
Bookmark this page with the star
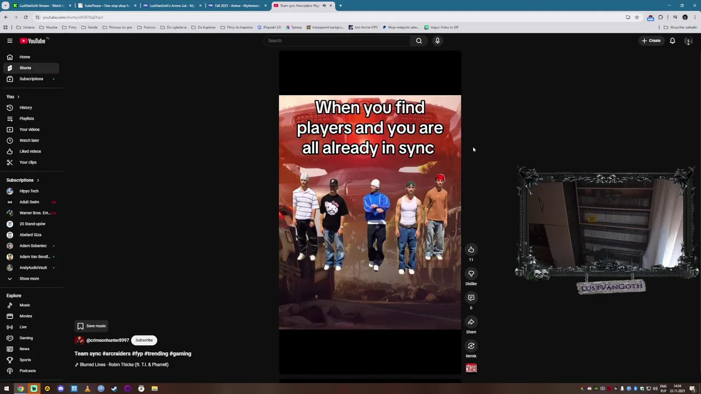(x=636, y=17)
